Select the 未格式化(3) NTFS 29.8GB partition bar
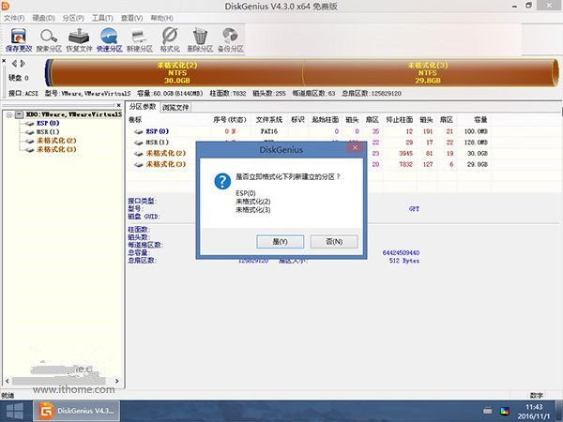 [x=426, y=72]
